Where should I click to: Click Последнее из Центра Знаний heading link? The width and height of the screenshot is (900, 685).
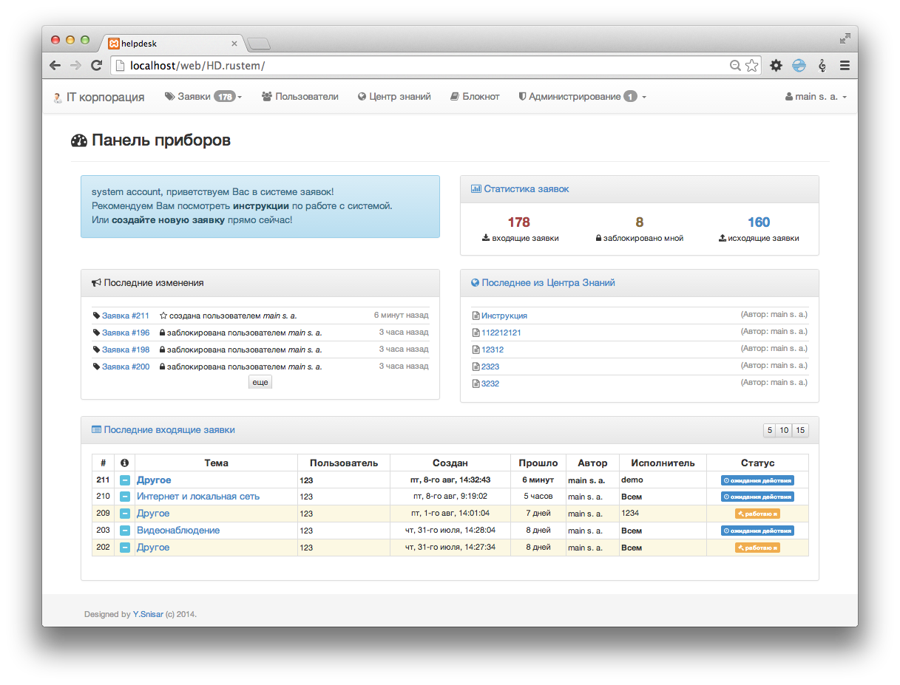(548, 283)
